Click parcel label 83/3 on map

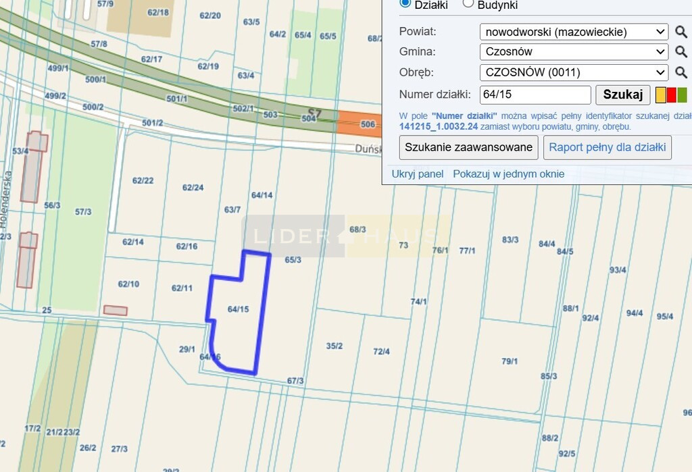(510, 240)
